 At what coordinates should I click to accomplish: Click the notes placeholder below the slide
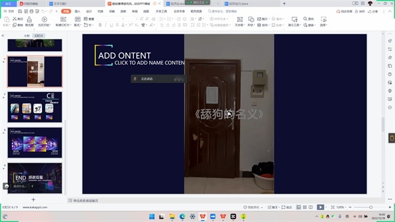pyautogui.click(x=86, y=200)
